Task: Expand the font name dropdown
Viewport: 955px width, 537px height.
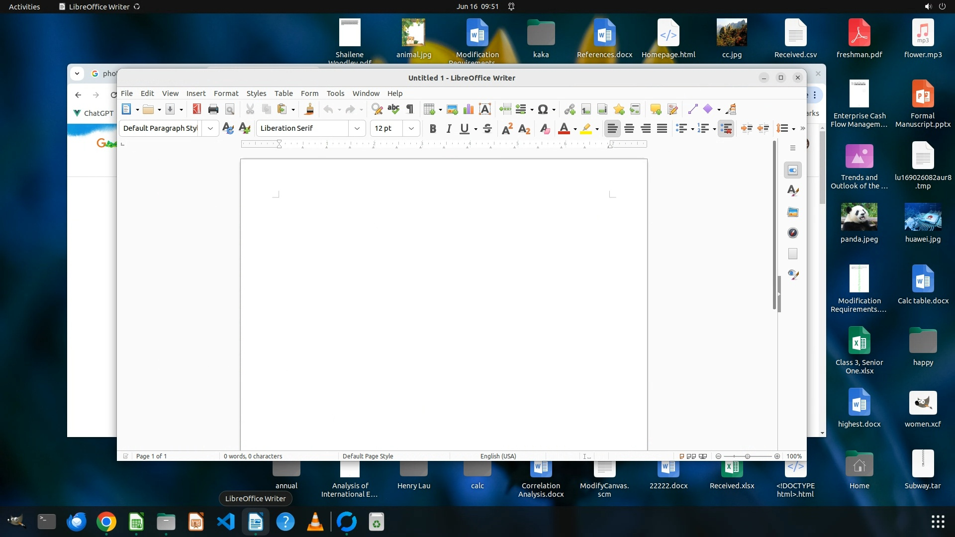Action: pyautogui.click(x=357, y=128)
